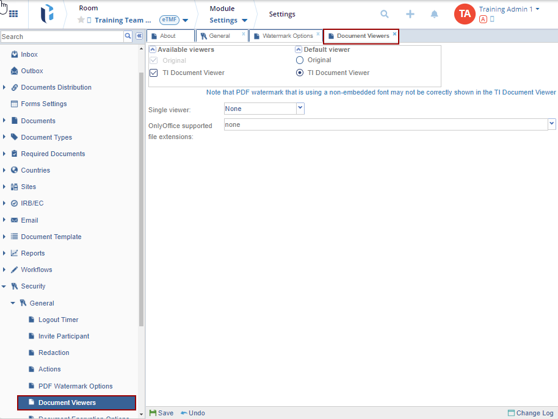Collapse the sidebar with double-arrow icon
This screenshot has height=419, width=558.
tap(139, 37)
